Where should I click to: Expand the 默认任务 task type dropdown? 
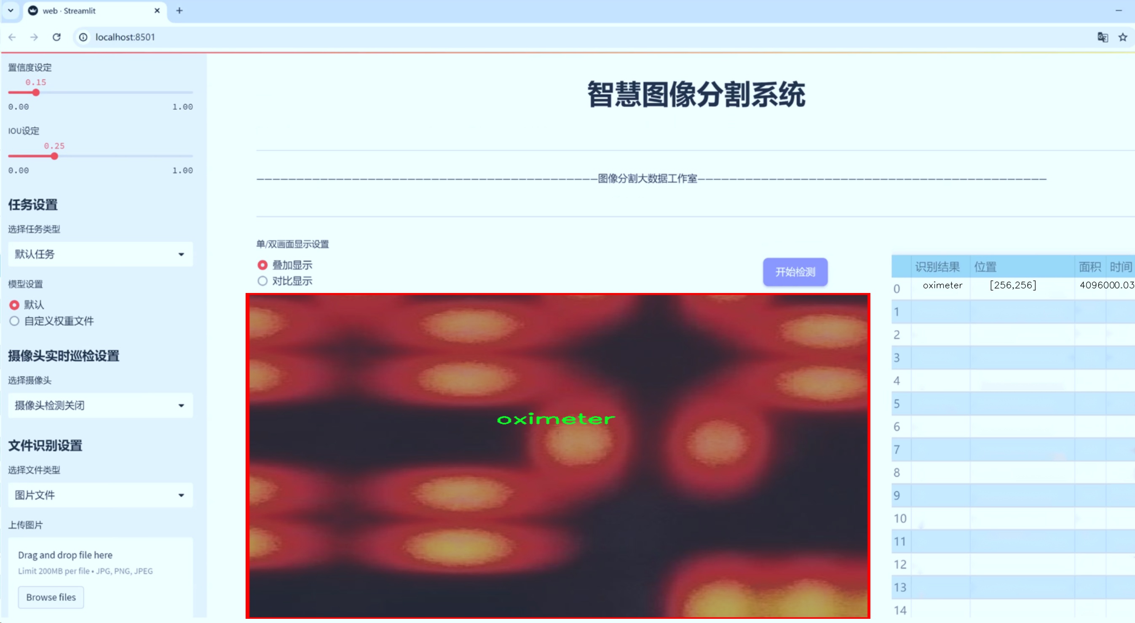pos(100,254)
